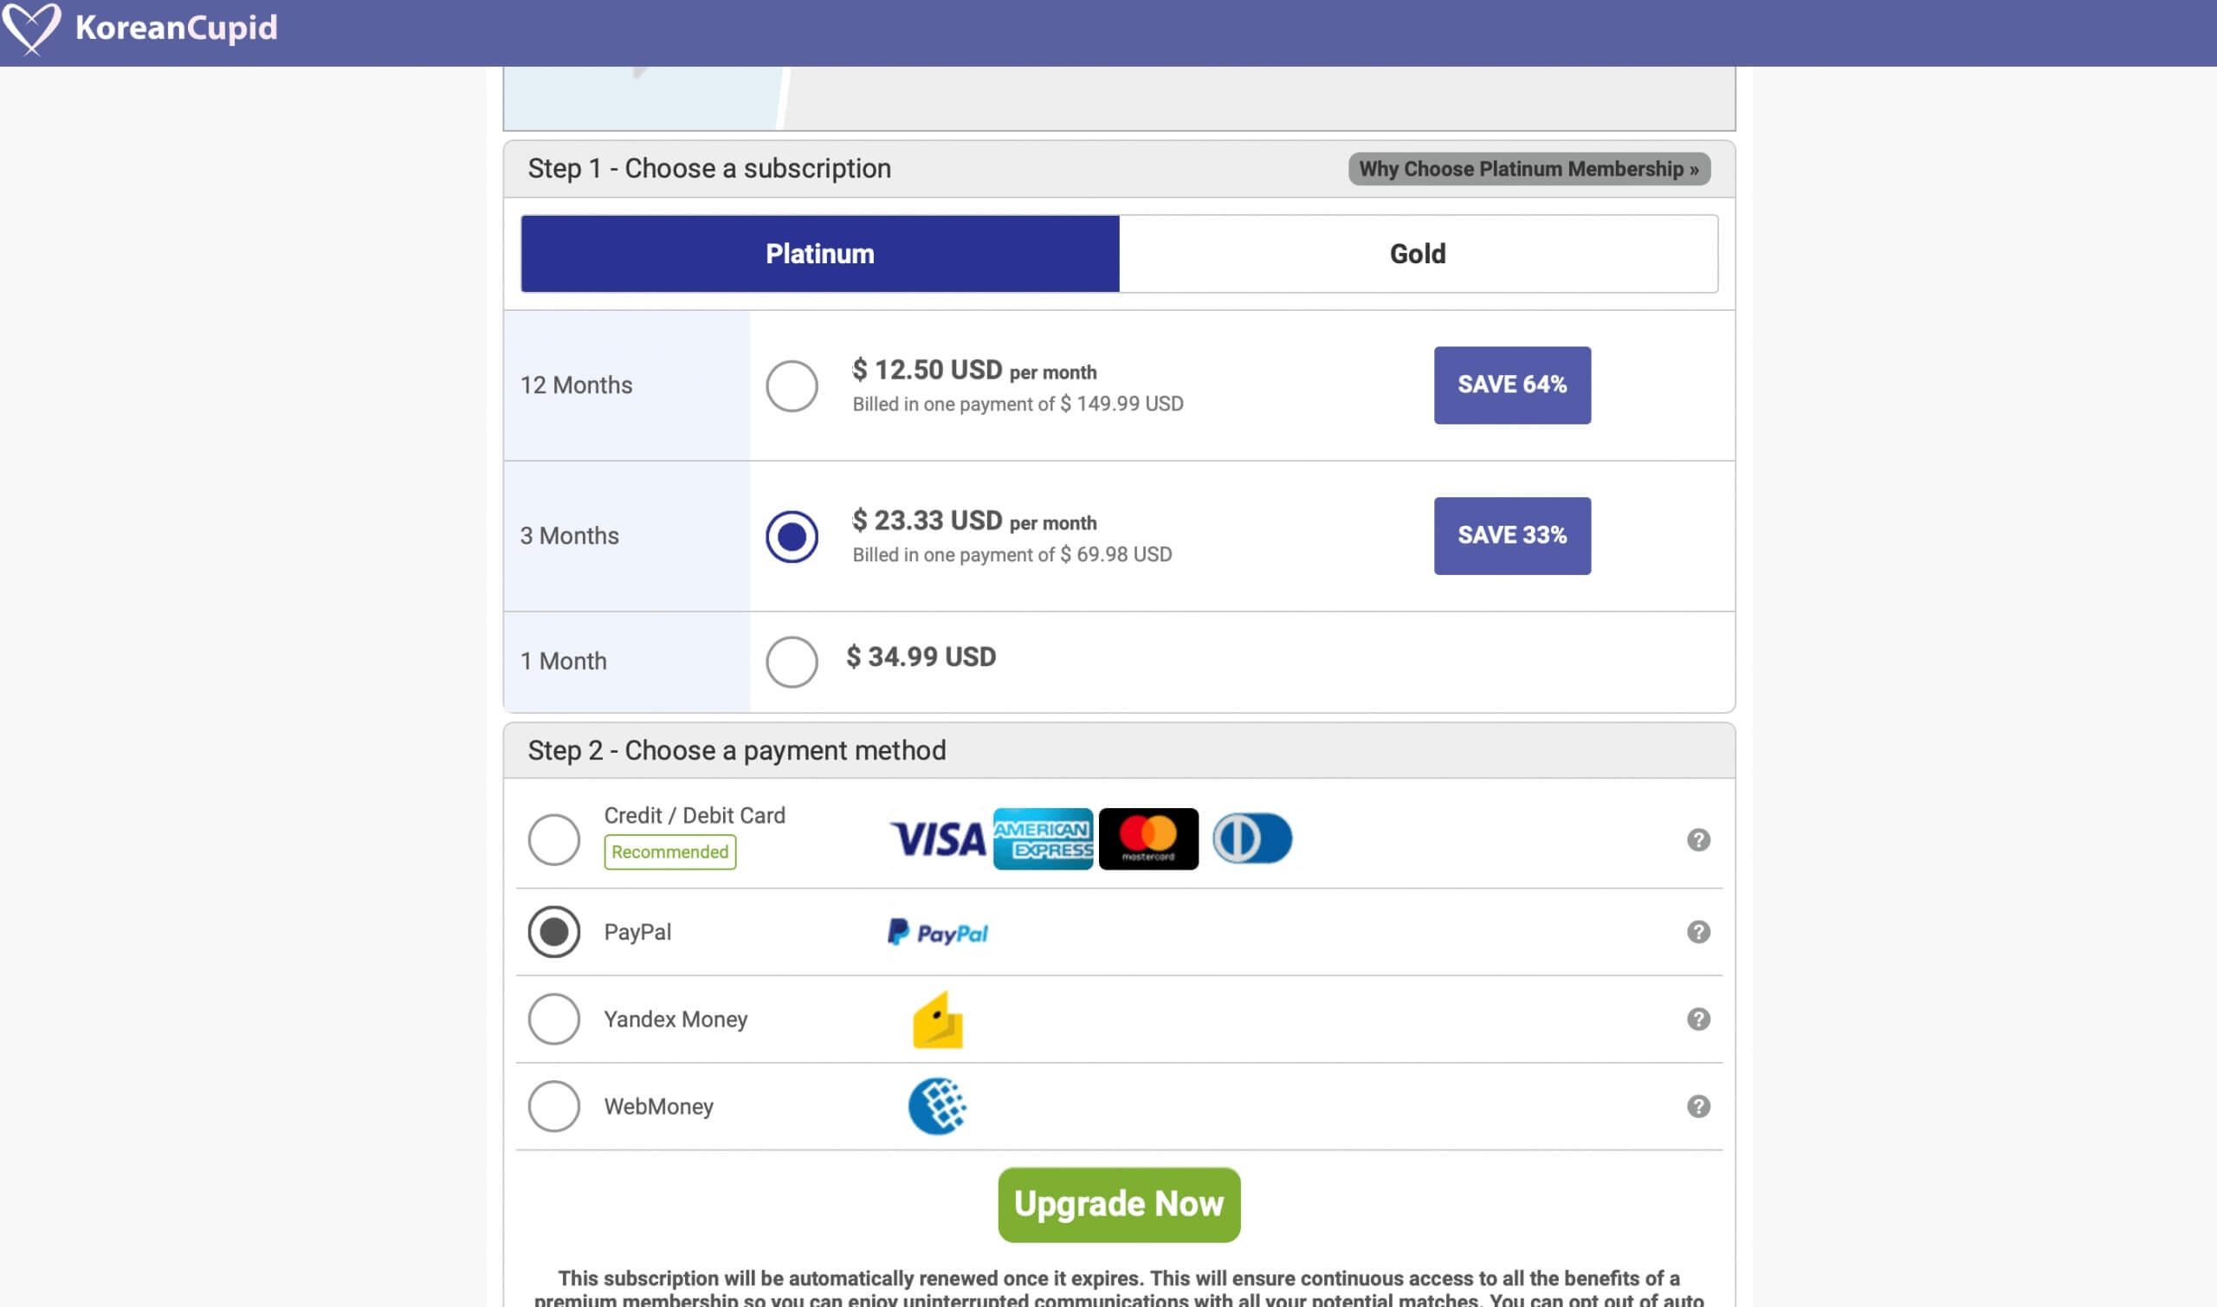Select Credit / Debit Card payment radio
This screenshot has height=1307, width=2217.
[x=553, y=840]
